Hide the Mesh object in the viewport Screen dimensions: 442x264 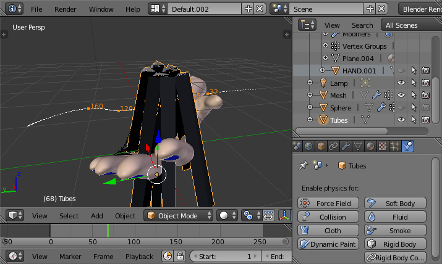point(401,95)
